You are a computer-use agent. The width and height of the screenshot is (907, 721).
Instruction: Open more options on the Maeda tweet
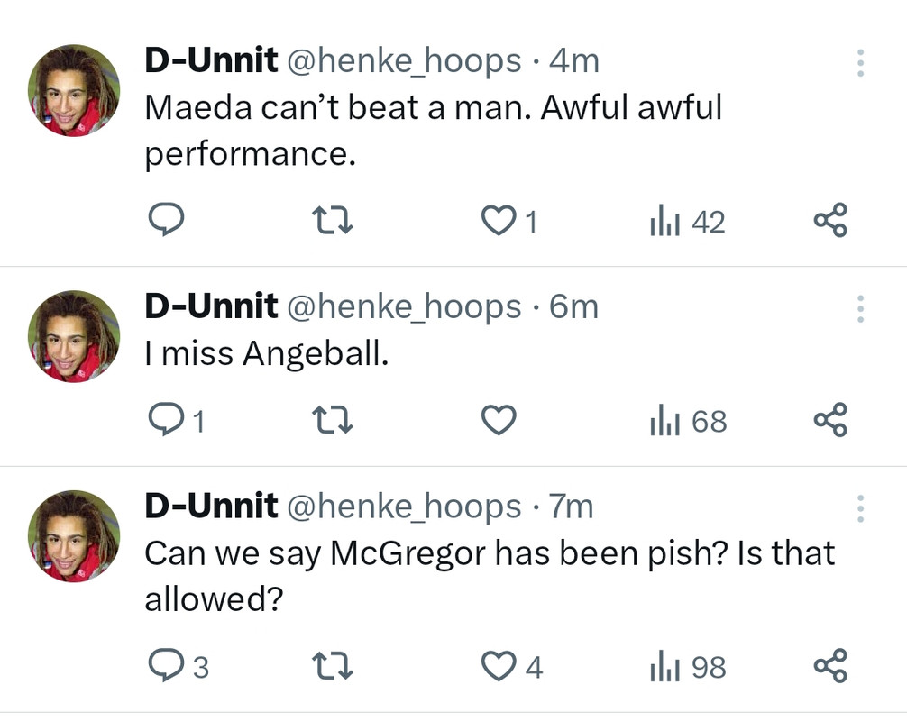click(x=860, y=63)
